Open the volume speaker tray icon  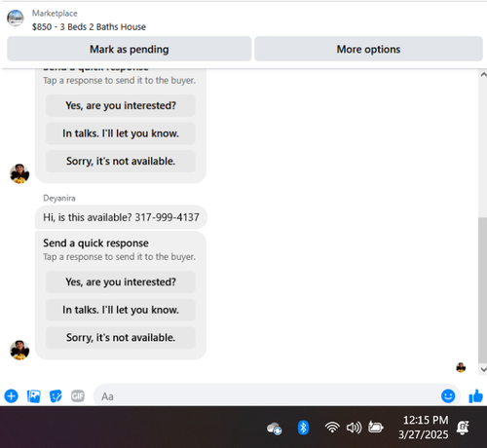point(354,428)
